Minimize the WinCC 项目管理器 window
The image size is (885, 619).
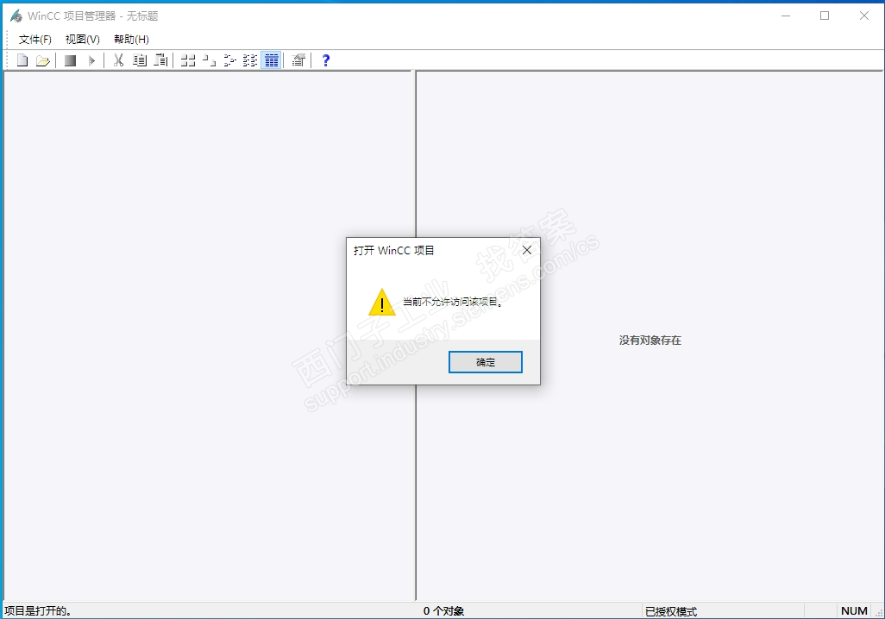pyautogui.click(x=786, y=16)
